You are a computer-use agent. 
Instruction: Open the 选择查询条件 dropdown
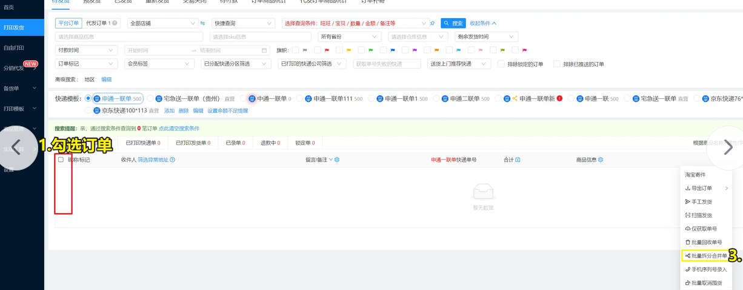tap(355, 24)
